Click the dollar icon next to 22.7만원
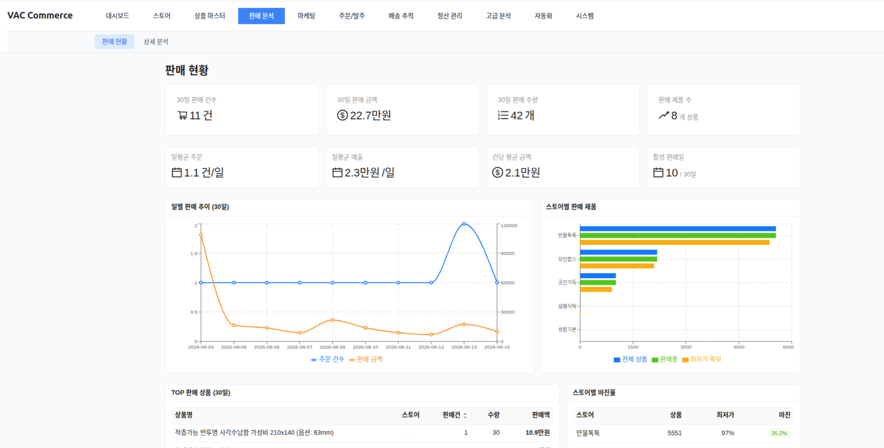The image size is (884, 448). pos(342,115)
